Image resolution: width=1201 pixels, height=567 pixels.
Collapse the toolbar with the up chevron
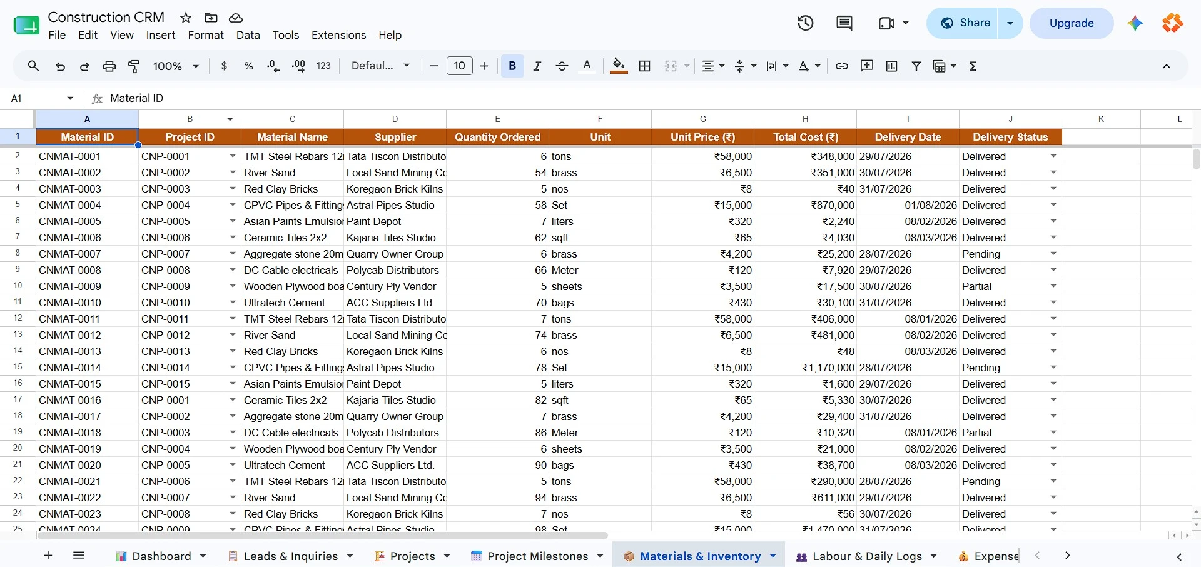1167,66
